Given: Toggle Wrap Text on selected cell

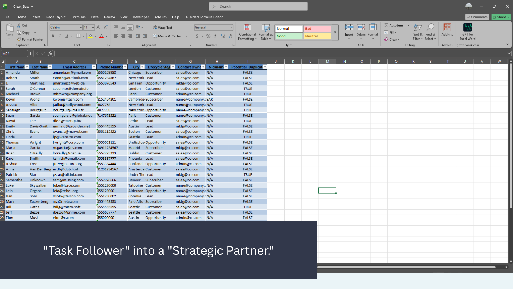Looking at the screenshot, I should [x=162, y=28].
